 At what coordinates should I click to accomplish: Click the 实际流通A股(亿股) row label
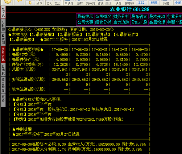pos(29,79)
